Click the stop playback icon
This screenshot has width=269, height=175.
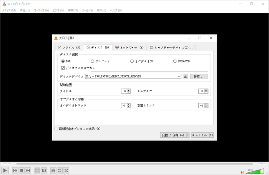click(x=22, y=170)
